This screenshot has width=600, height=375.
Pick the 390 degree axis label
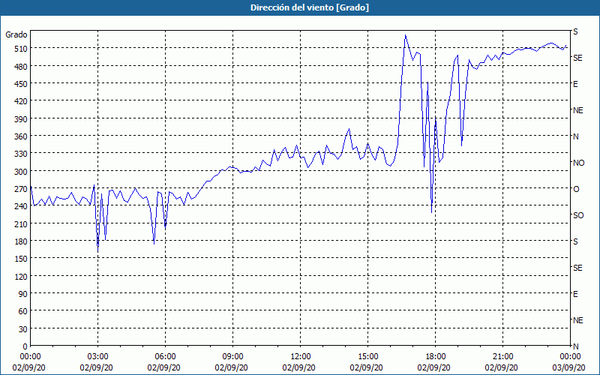(22, 119)
